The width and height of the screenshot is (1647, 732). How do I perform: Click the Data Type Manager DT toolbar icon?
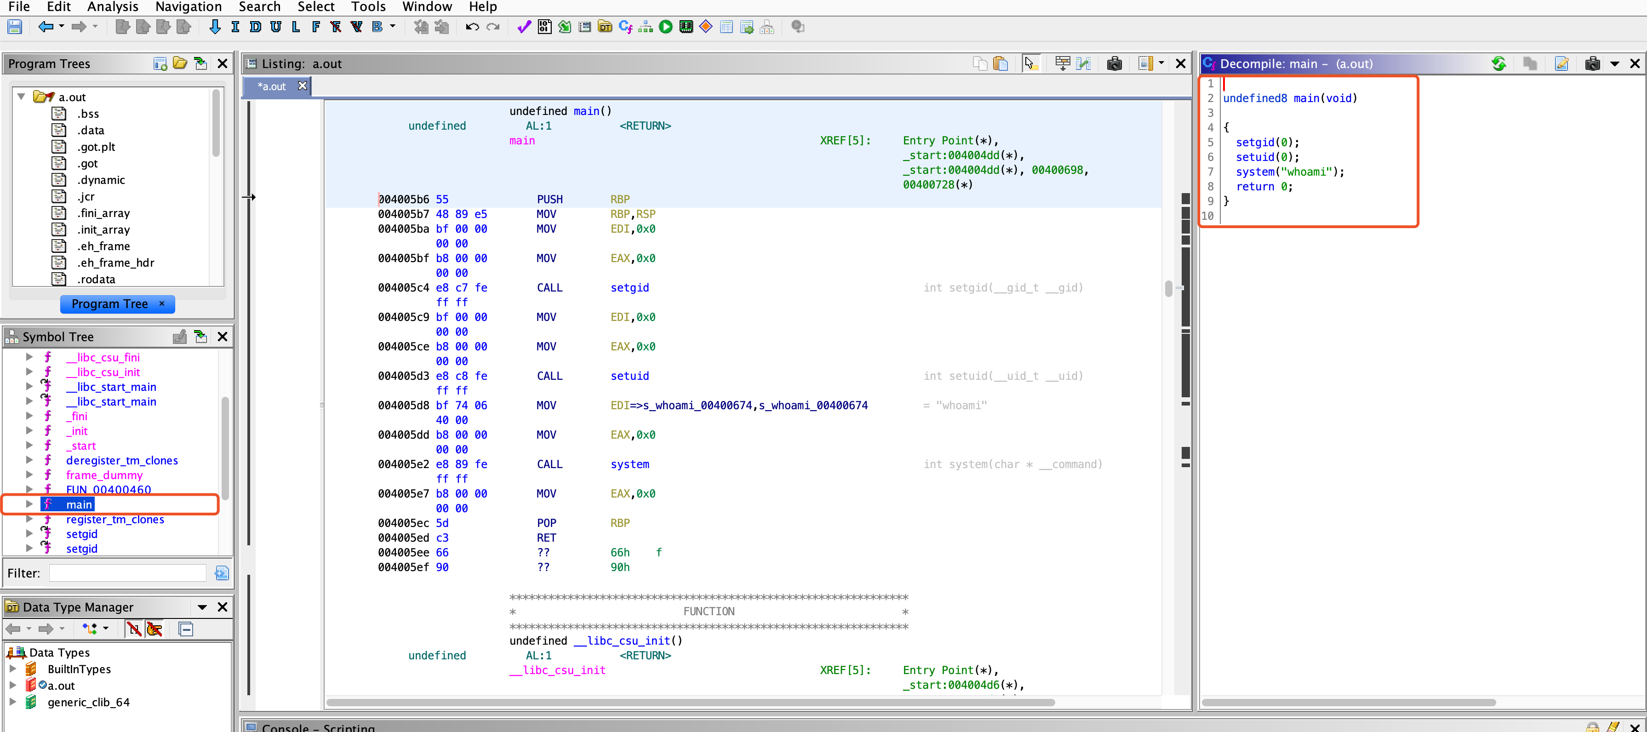[605, 27]
